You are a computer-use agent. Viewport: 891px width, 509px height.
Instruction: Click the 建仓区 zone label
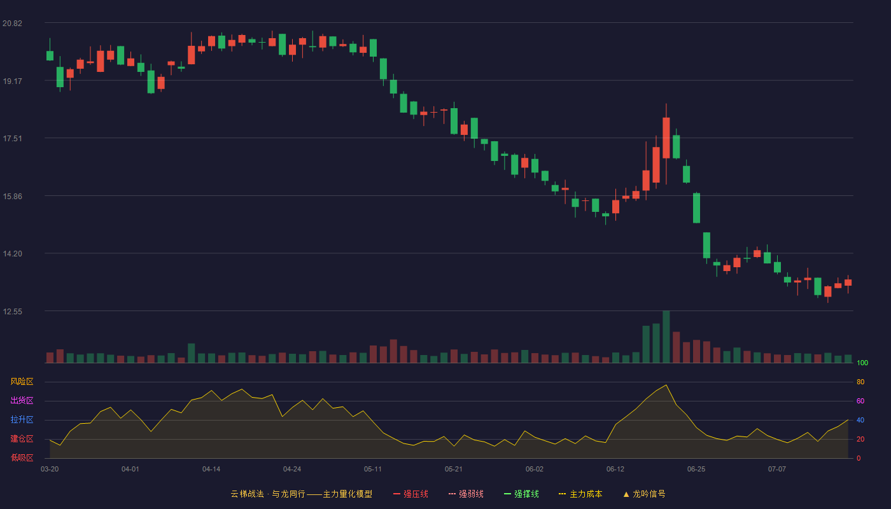tap(22, 439)
